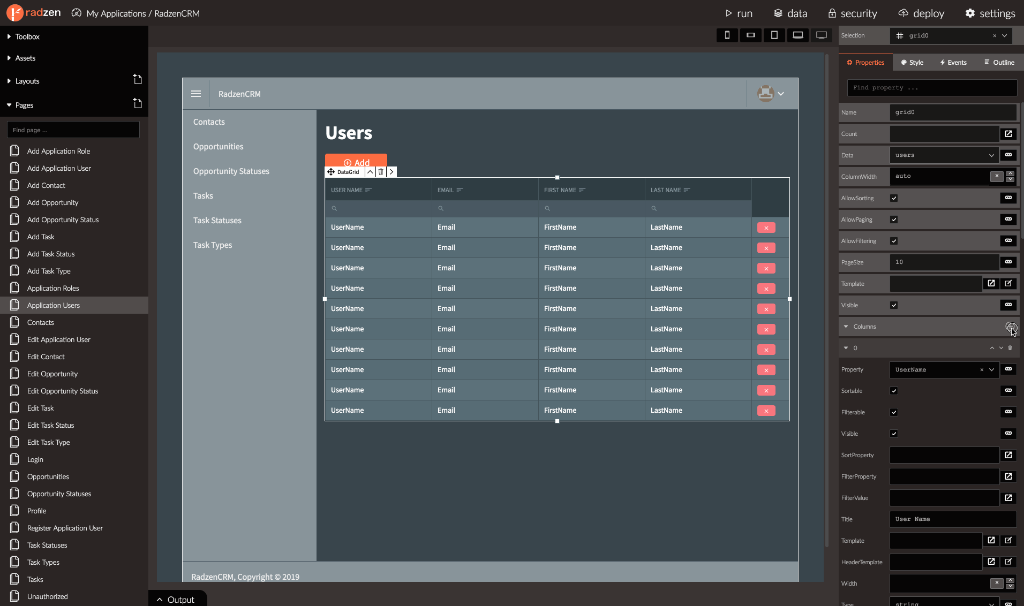
Task: Open the data menu
Action: 790,13
